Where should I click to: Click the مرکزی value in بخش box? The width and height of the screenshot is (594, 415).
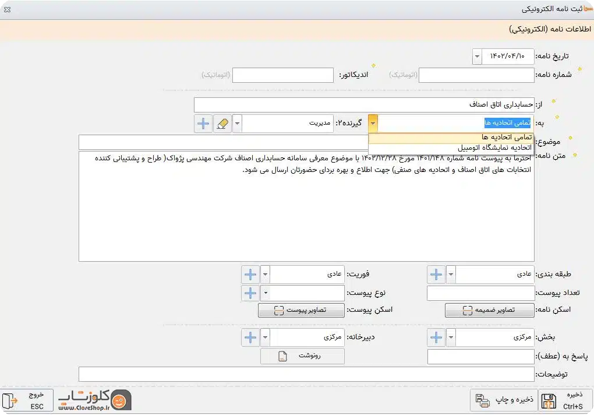522,337
